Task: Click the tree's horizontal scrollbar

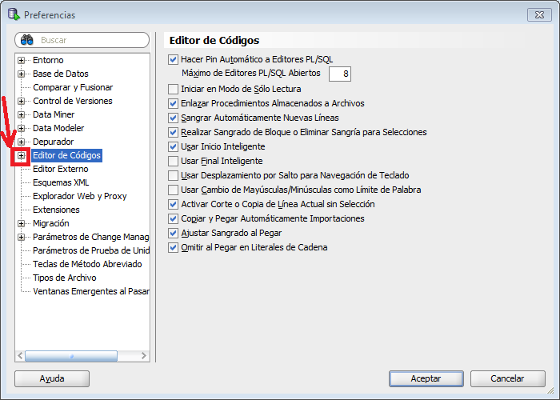Action: (x=70, y=356)
